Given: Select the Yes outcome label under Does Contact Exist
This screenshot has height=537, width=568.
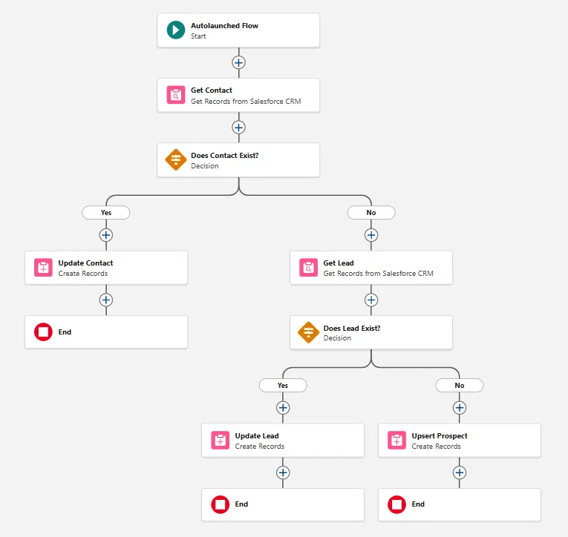Looking at the screenshot, I should pos(105,212).
